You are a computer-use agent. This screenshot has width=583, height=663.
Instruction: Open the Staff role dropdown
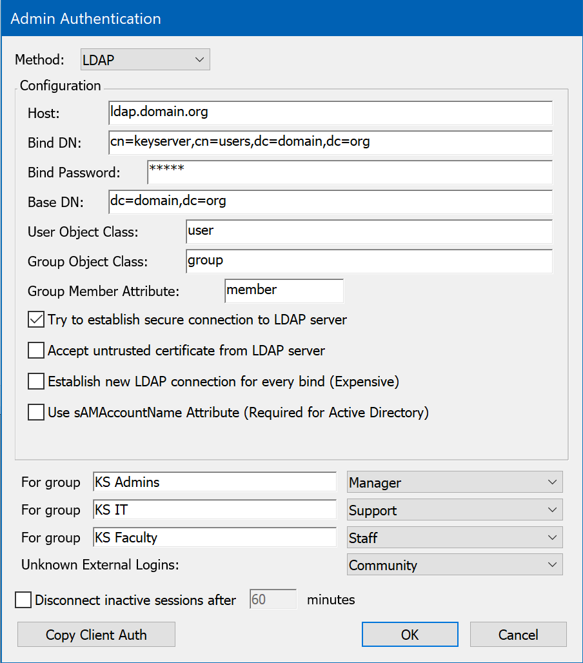454,538
